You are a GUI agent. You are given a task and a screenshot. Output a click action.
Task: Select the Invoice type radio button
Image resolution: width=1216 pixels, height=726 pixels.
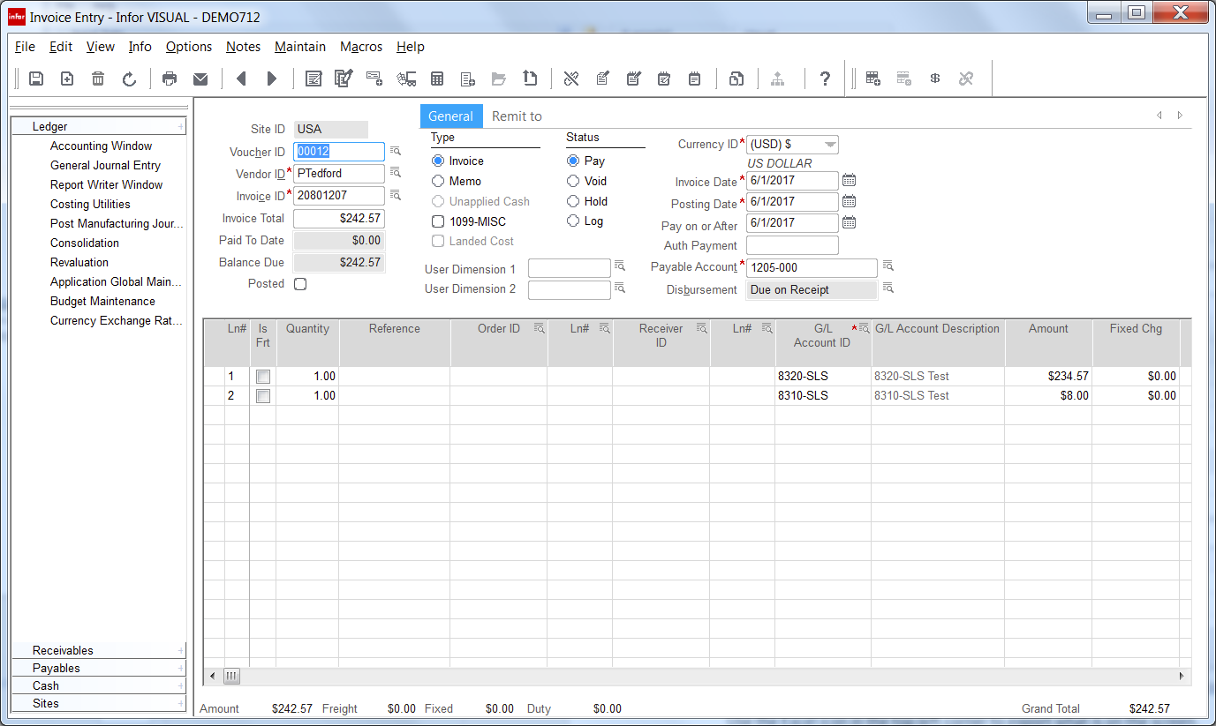[438, 161]
